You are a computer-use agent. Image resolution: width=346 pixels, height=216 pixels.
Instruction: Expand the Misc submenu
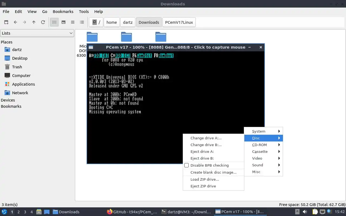pyautogui.click(x=264, y=172)
